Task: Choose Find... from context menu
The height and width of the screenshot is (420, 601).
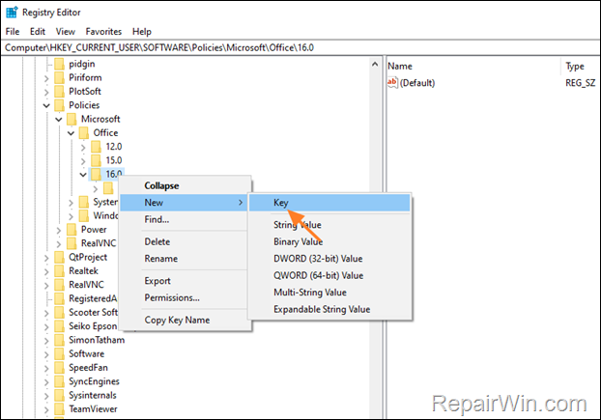Action: point(185,219)
